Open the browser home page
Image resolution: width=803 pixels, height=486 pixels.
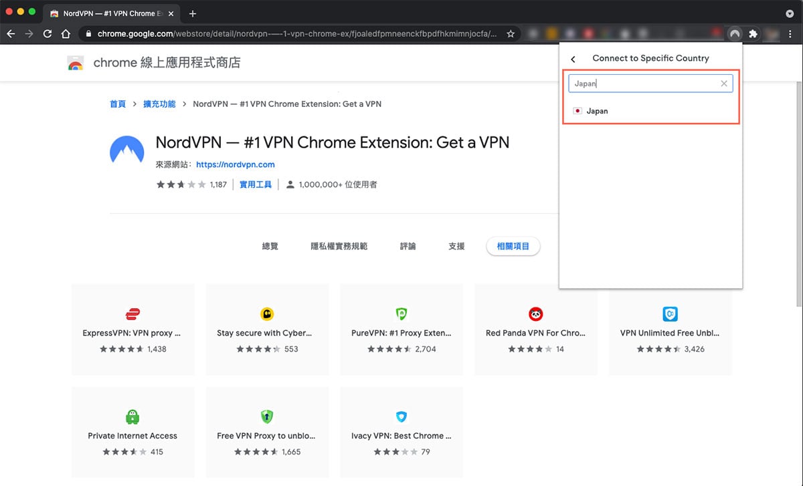pyautogui.click(x=66, y=33)
